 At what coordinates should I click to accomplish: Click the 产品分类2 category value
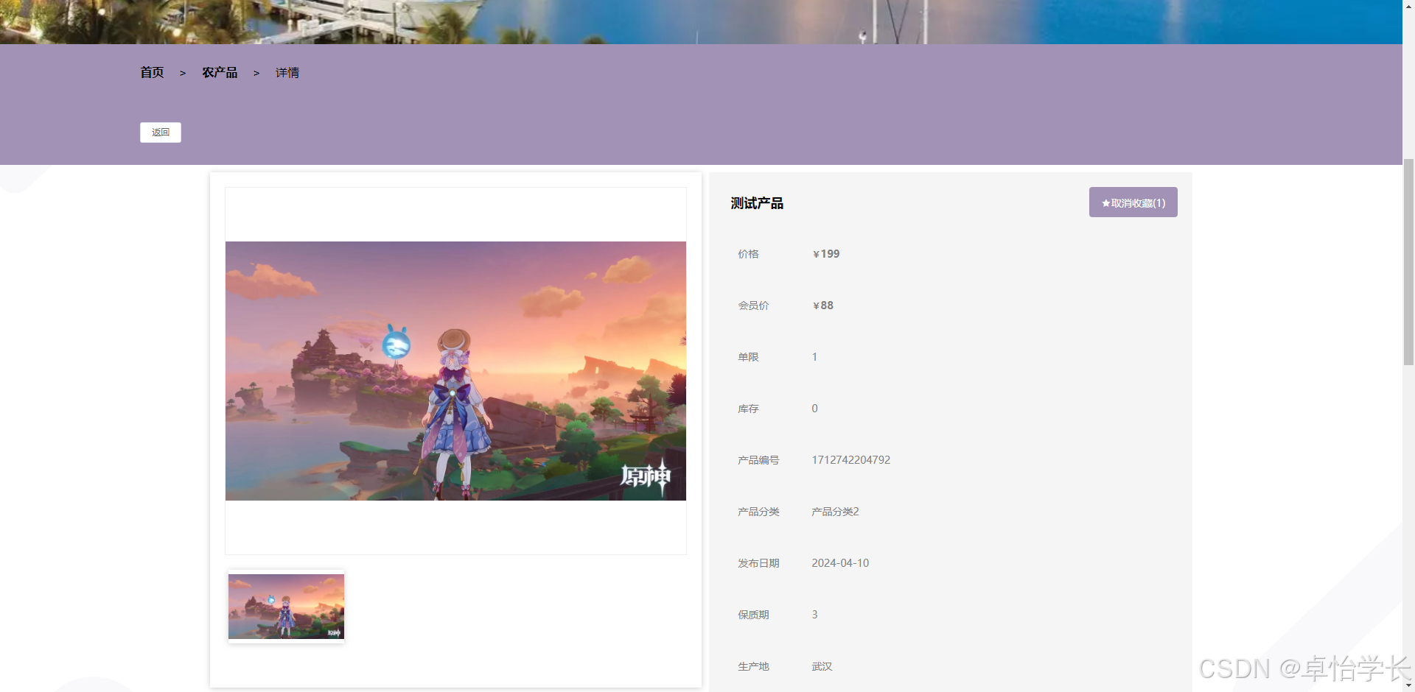click(835, 512)
